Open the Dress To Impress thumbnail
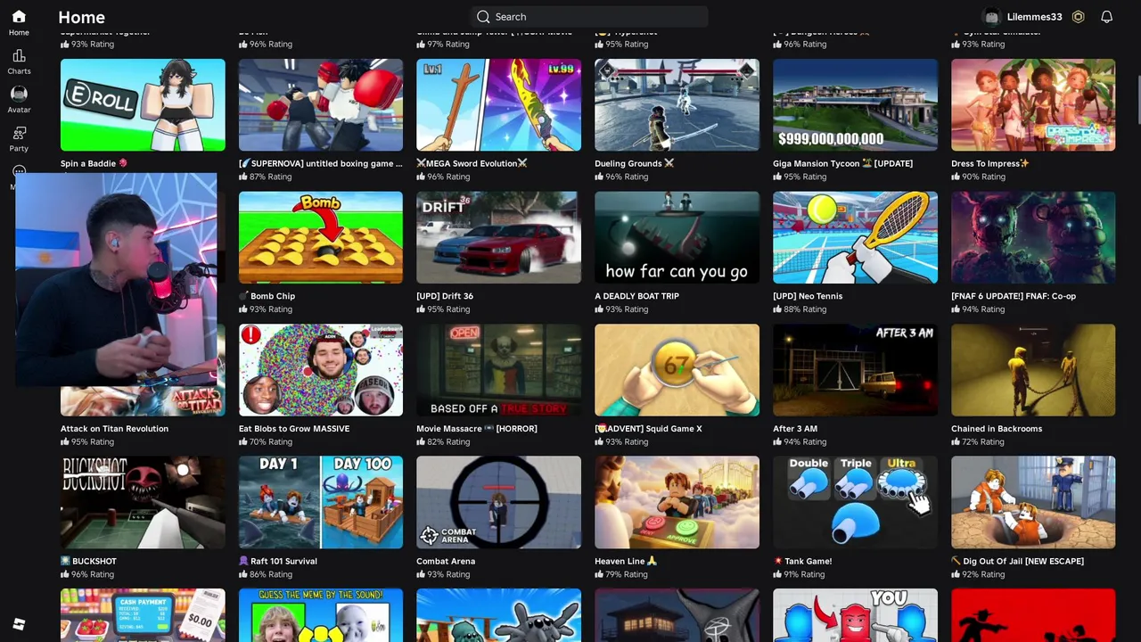1141x642 pixels. click(1033, 105)
